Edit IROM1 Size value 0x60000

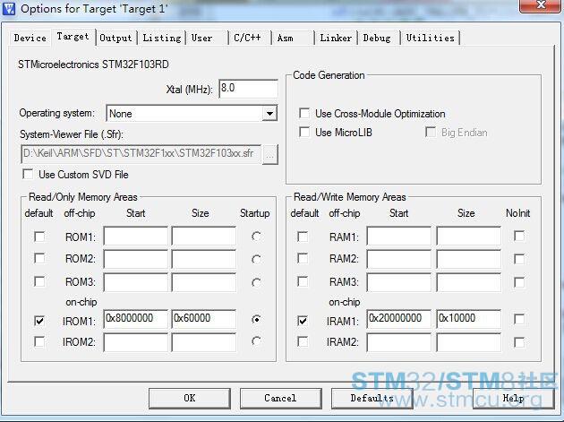(204, 319)
